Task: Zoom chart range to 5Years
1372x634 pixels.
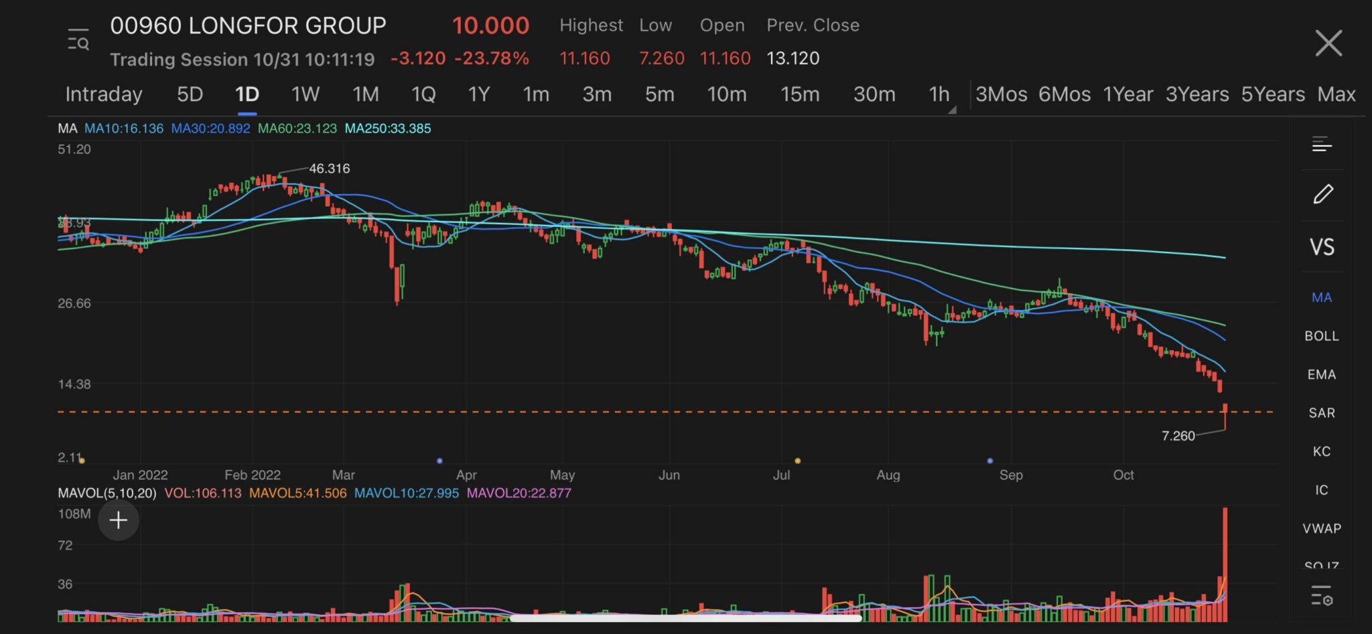Action: point(1273,94)
